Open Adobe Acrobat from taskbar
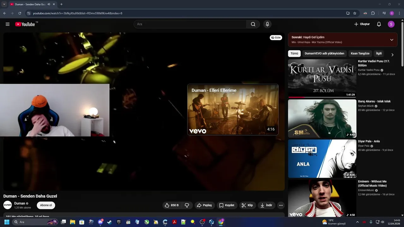This screenshot has width=404, height=227. click(174, 222)
